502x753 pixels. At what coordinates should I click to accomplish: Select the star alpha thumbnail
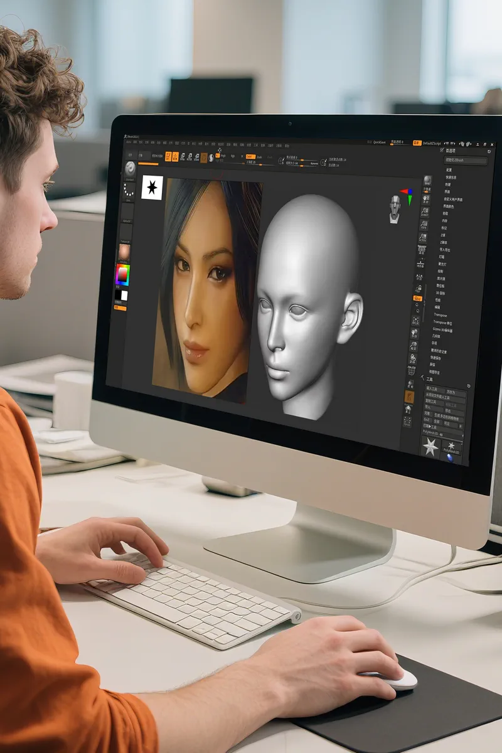click(x=152, y=188)
